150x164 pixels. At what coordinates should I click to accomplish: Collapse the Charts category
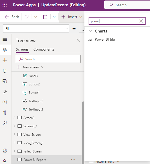(90, 31)
